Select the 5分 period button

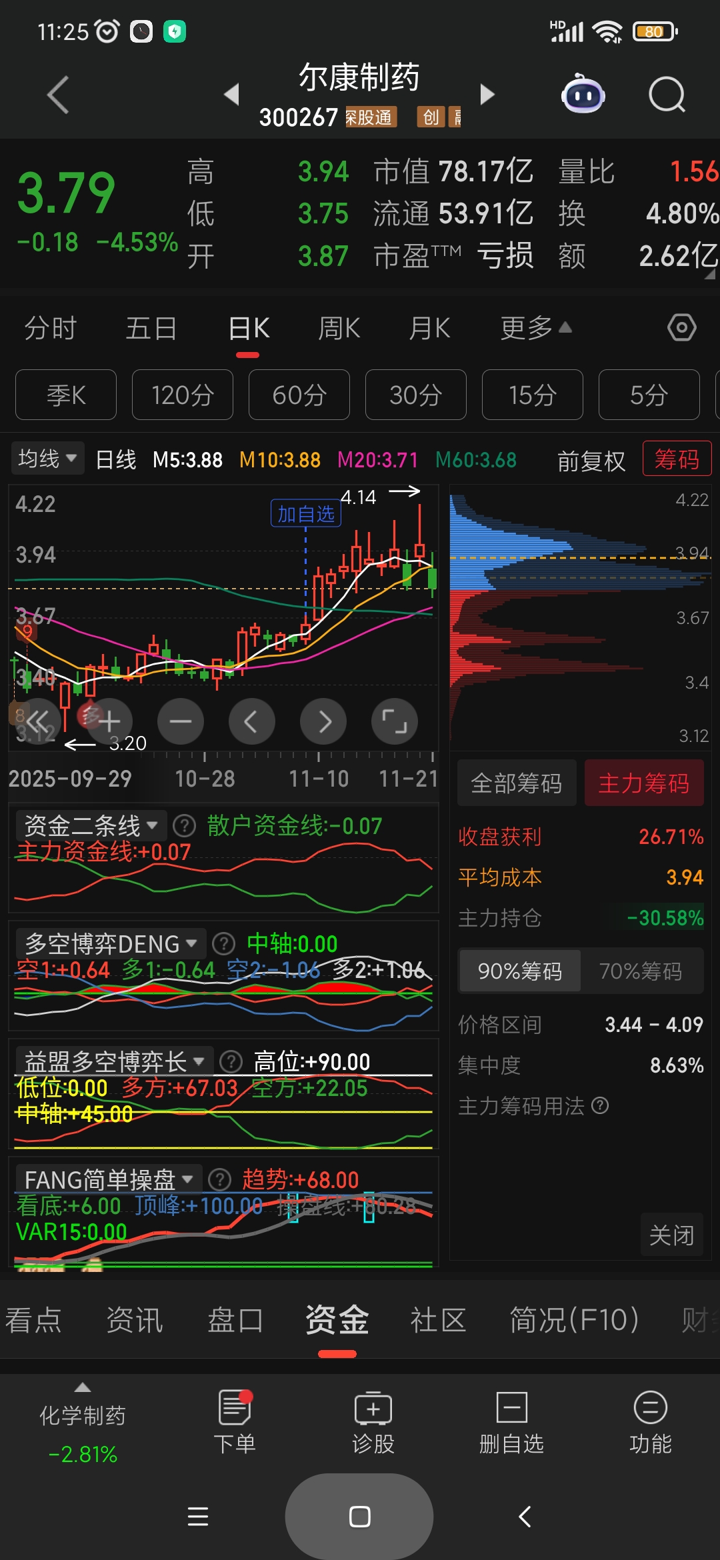649,395
